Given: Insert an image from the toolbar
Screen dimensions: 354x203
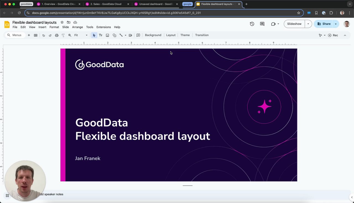Looking at the screenshot, I should 107,35.
